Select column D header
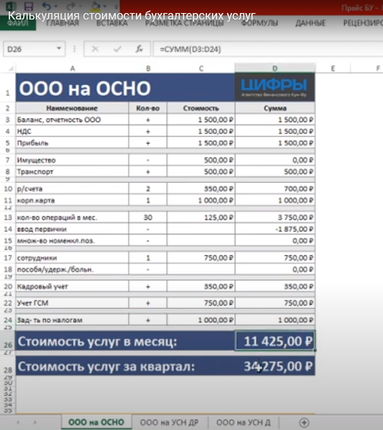The image size is (383, 430). click(275, 68)
